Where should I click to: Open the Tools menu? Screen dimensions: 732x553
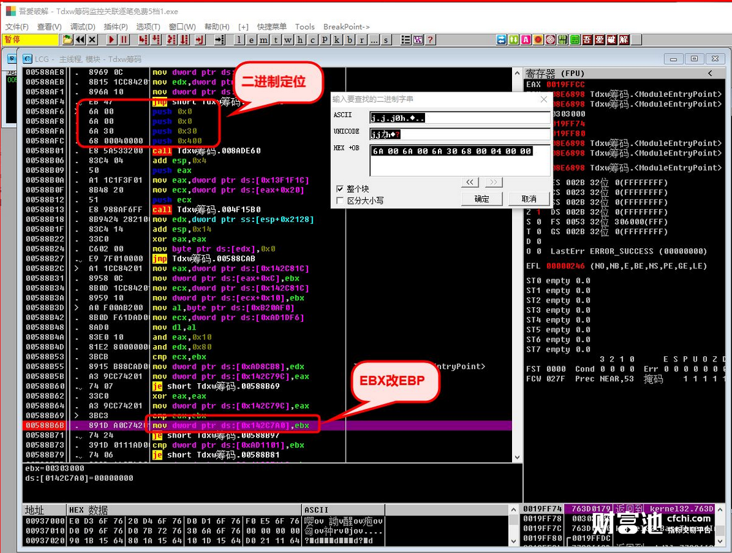pos(304,26)
